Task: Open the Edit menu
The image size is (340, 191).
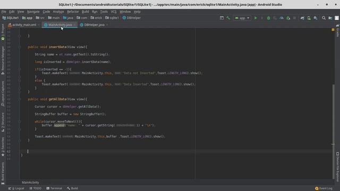Action: [12, 12]
